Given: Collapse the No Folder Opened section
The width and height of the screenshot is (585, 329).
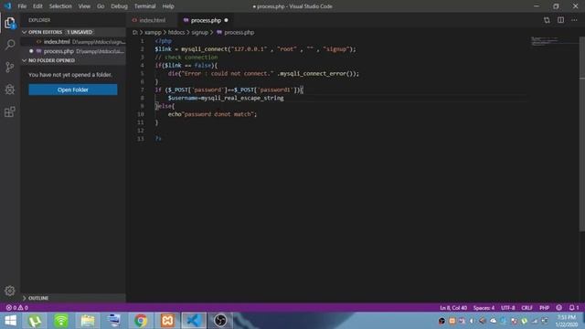Looking at the screenshot, I should pyautogui.click(x=73, y=60).
